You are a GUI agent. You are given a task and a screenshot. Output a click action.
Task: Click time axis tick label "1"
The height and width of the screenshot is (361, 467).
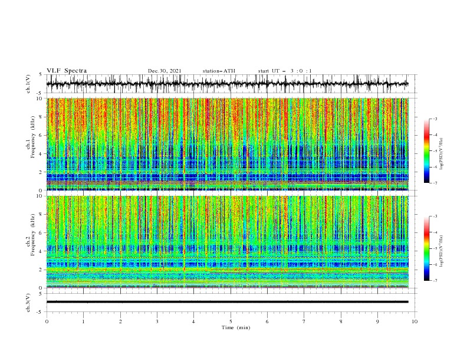pos(84,321)
